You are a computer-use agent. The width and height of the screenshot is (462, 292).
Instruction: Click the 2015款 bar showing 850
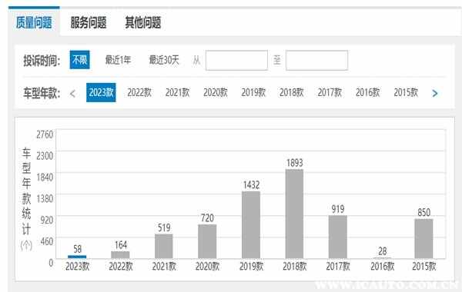(423, 239)
